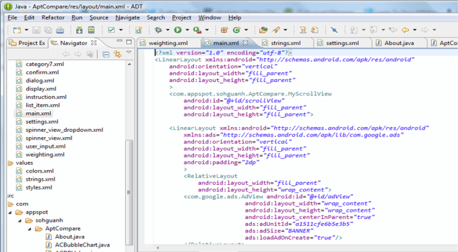Click the Previous Annotation icon
The image size is (458, 252).
pos(373,30)
